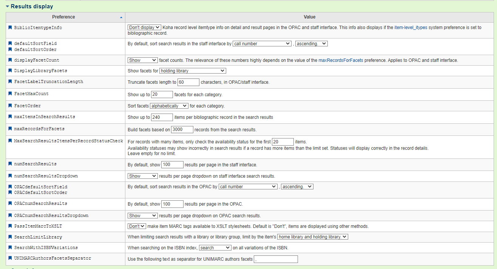497x269 pixels.
Task: Click the maxItemsInSearchResults number field
Action: 162,117
